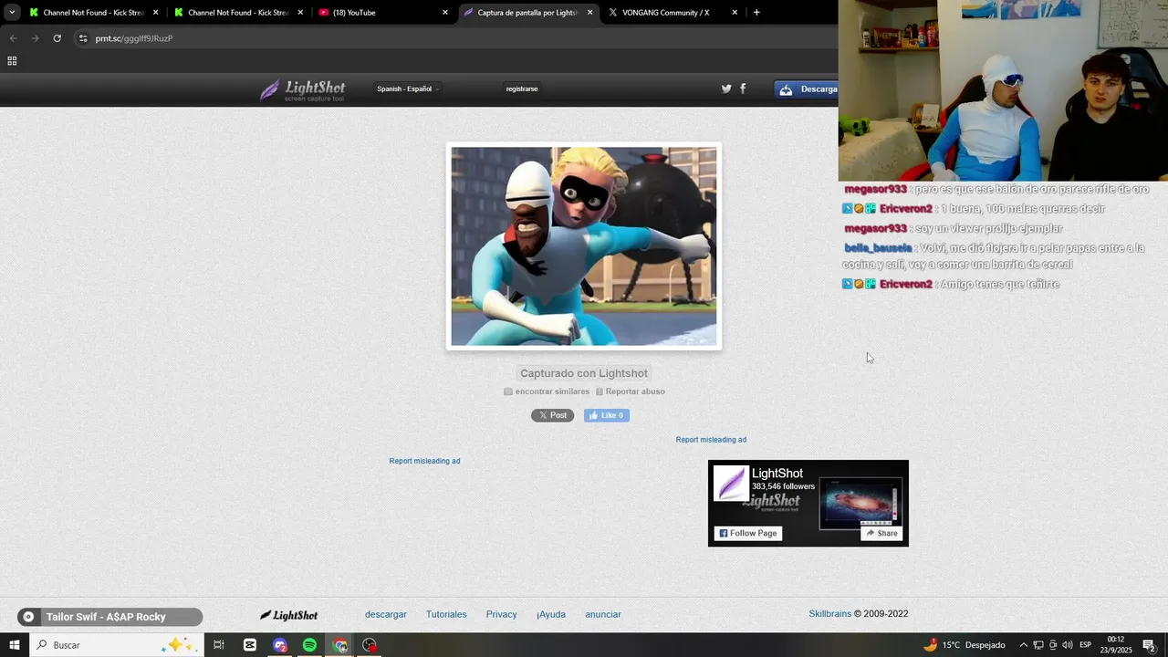Image resolution: width=1168 pixels, height=657 pixels.
Task: Click the registrarse link
Action: [522, 89]
